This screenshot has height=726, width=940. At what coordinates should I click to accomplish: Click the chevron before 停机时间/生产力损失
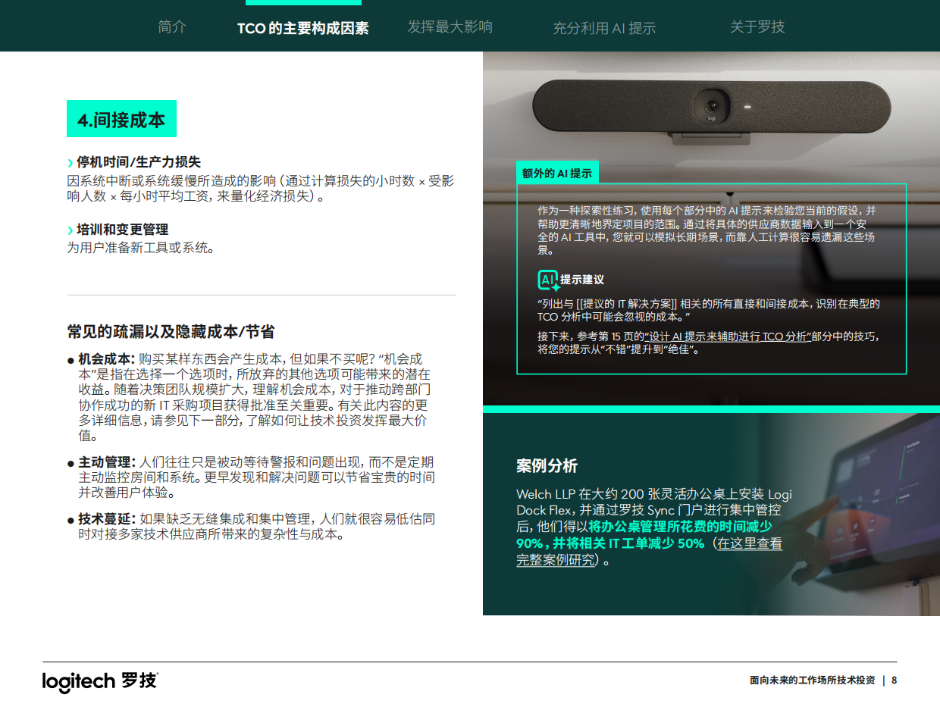pyautogui.click(x=70, y=163)
